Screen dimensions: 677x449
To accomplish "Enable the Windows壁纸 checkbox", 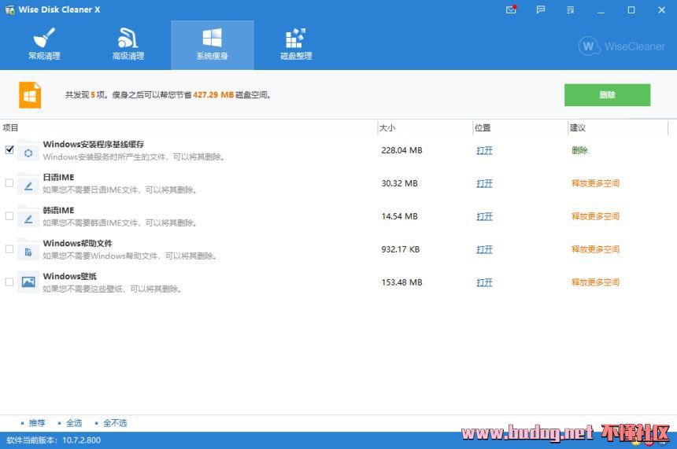I will pos(9,282).
